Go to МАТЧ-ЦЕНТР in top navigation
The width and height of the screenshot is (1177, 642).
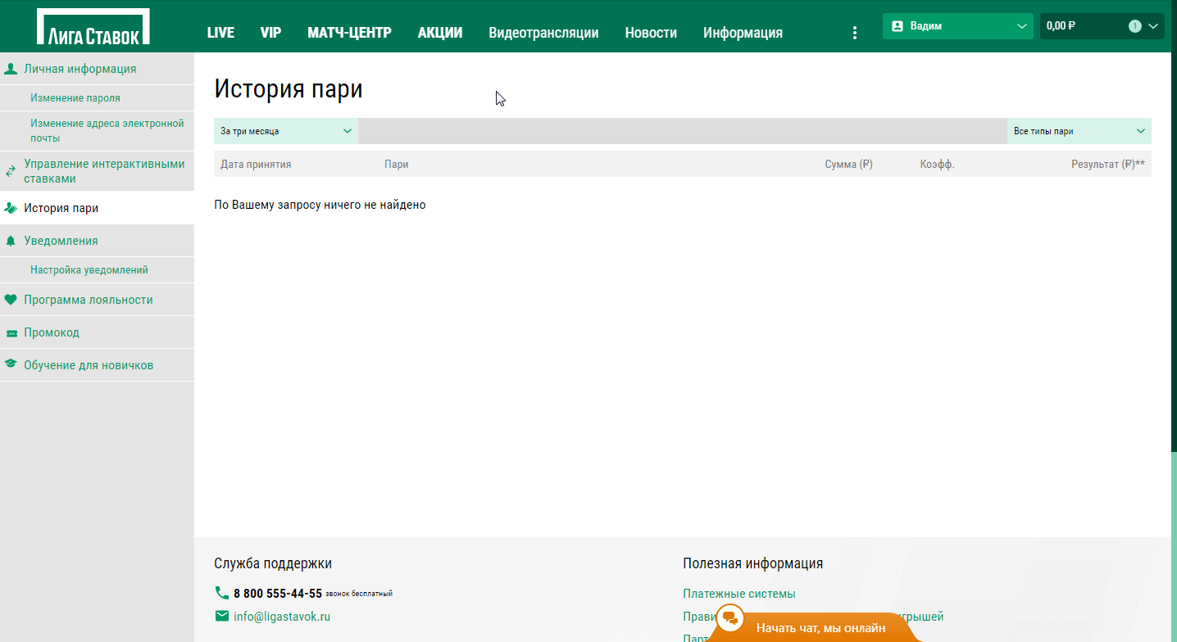click(x=349, y=33)
